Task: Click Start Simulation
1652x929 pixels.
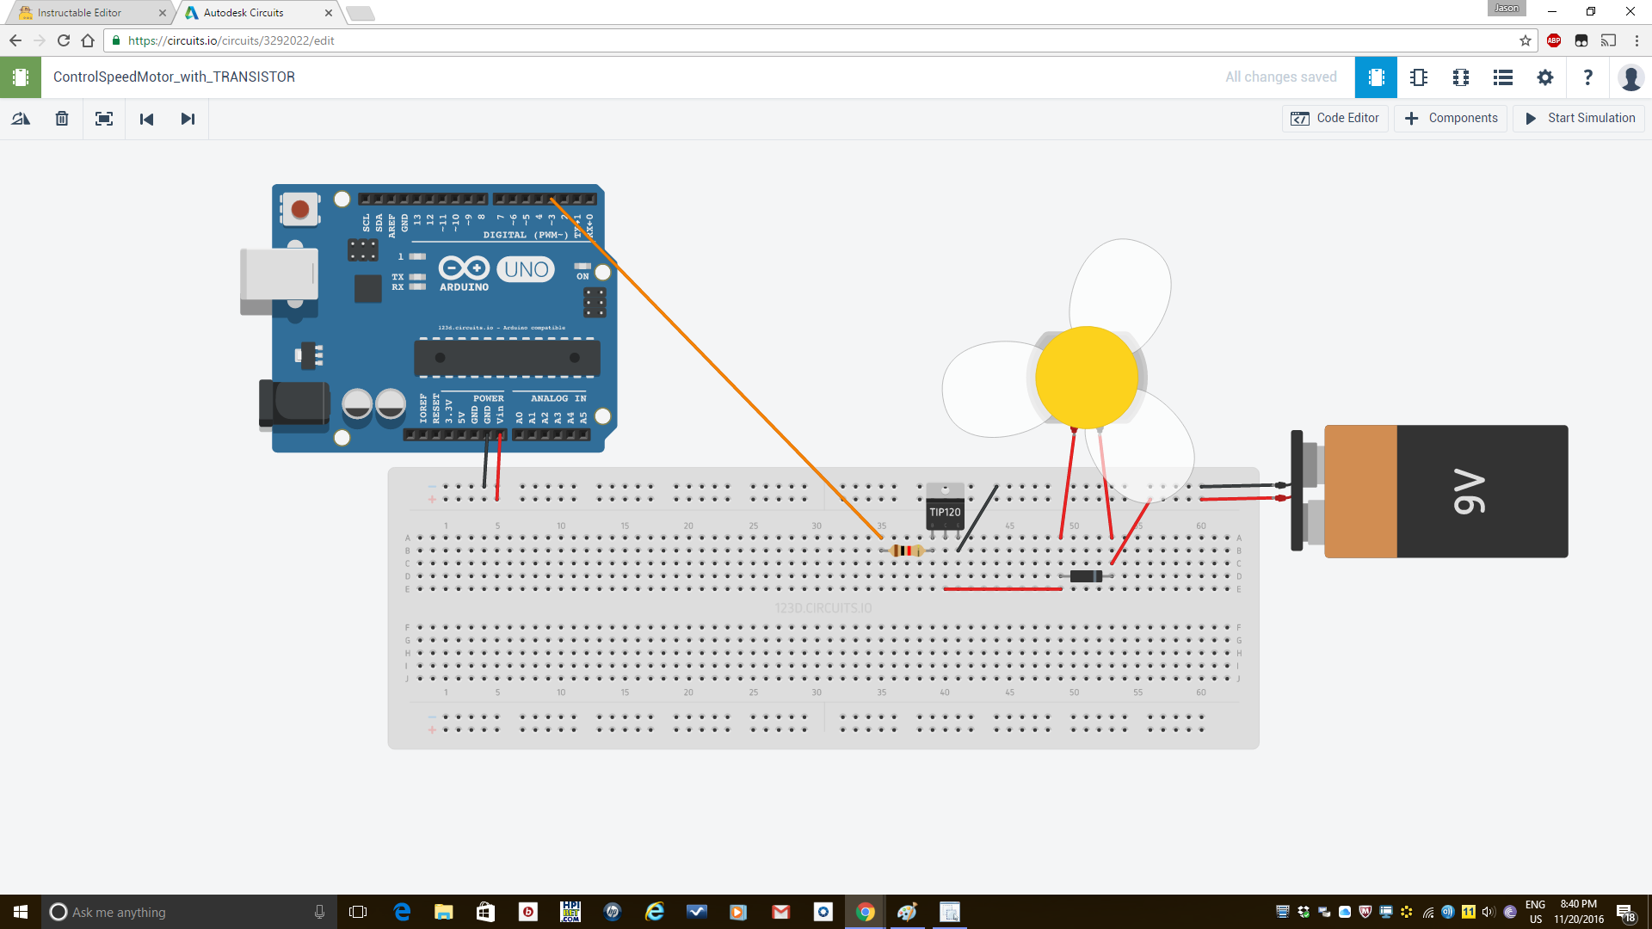Action: pyautogui.click(x=1579, y=118)
